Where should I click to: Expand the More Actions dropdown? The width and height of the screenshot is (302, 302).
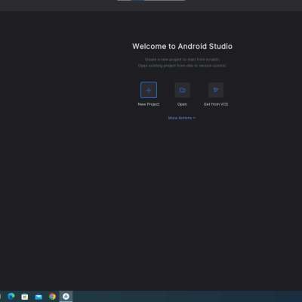(182, 118)
